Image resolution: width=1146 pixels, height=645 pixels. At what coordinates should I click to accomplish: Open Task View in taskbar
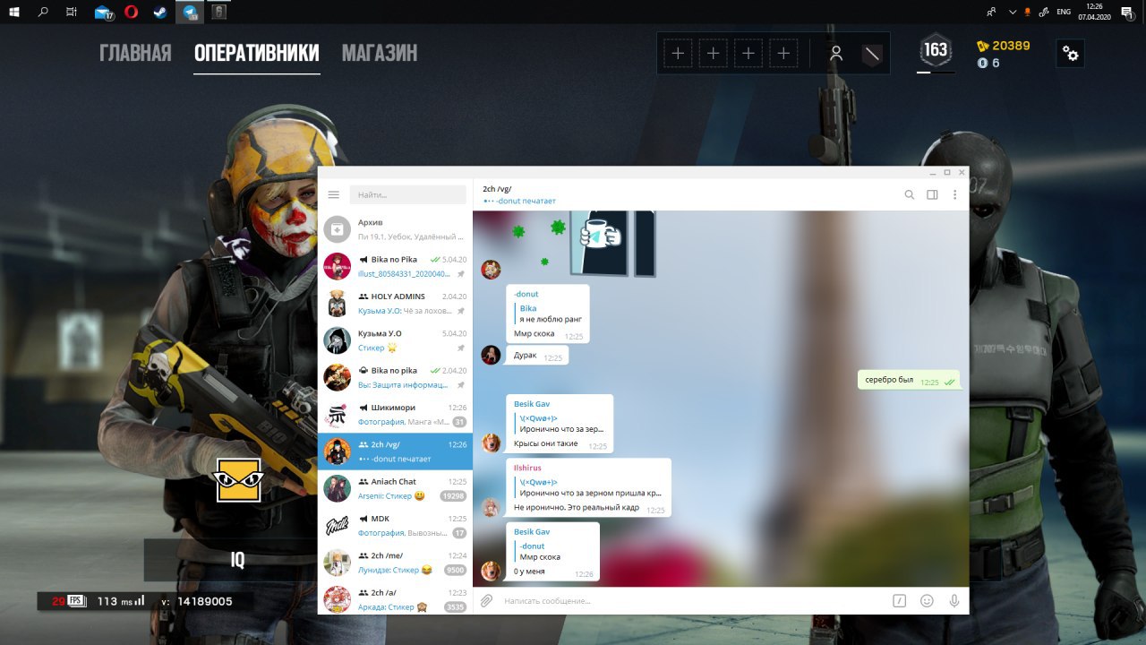[71, 12]
